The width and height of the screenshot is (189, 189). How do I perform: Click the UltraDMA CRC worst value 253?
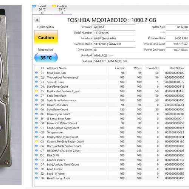[139, 151]
